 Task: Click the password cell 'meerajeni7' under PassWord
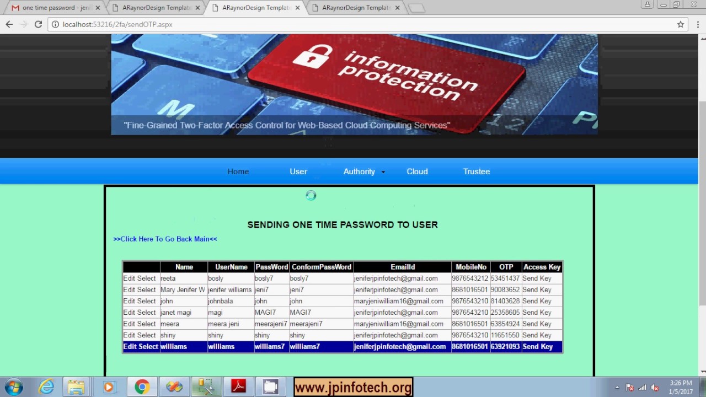click(271, 324)
